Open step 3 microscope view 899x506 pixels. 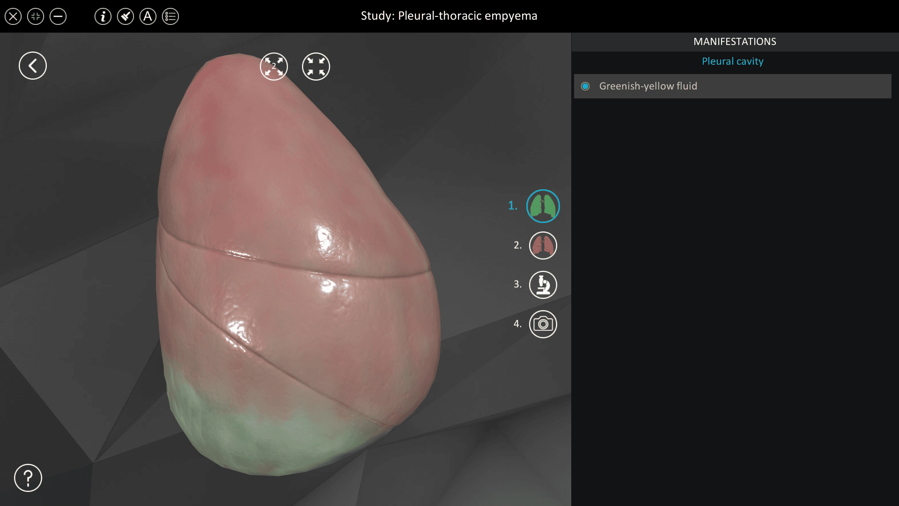tap(543, 285)
